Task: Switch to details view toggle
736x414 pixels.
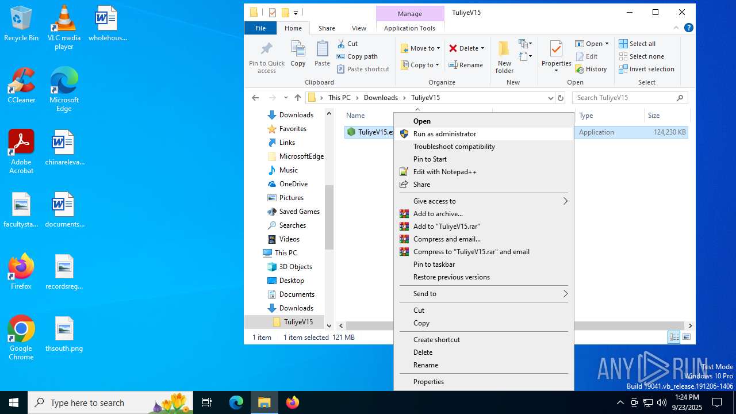Action: [x=673, y=338]
